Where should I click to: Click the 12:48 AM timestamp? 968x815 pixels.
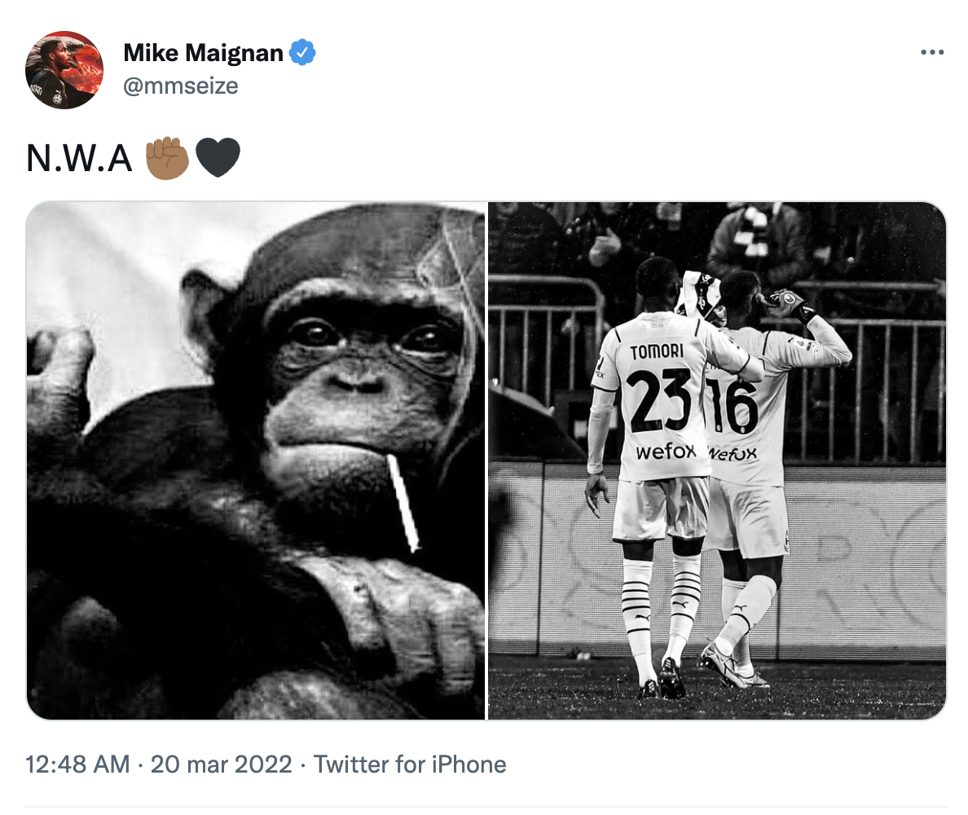77,764
